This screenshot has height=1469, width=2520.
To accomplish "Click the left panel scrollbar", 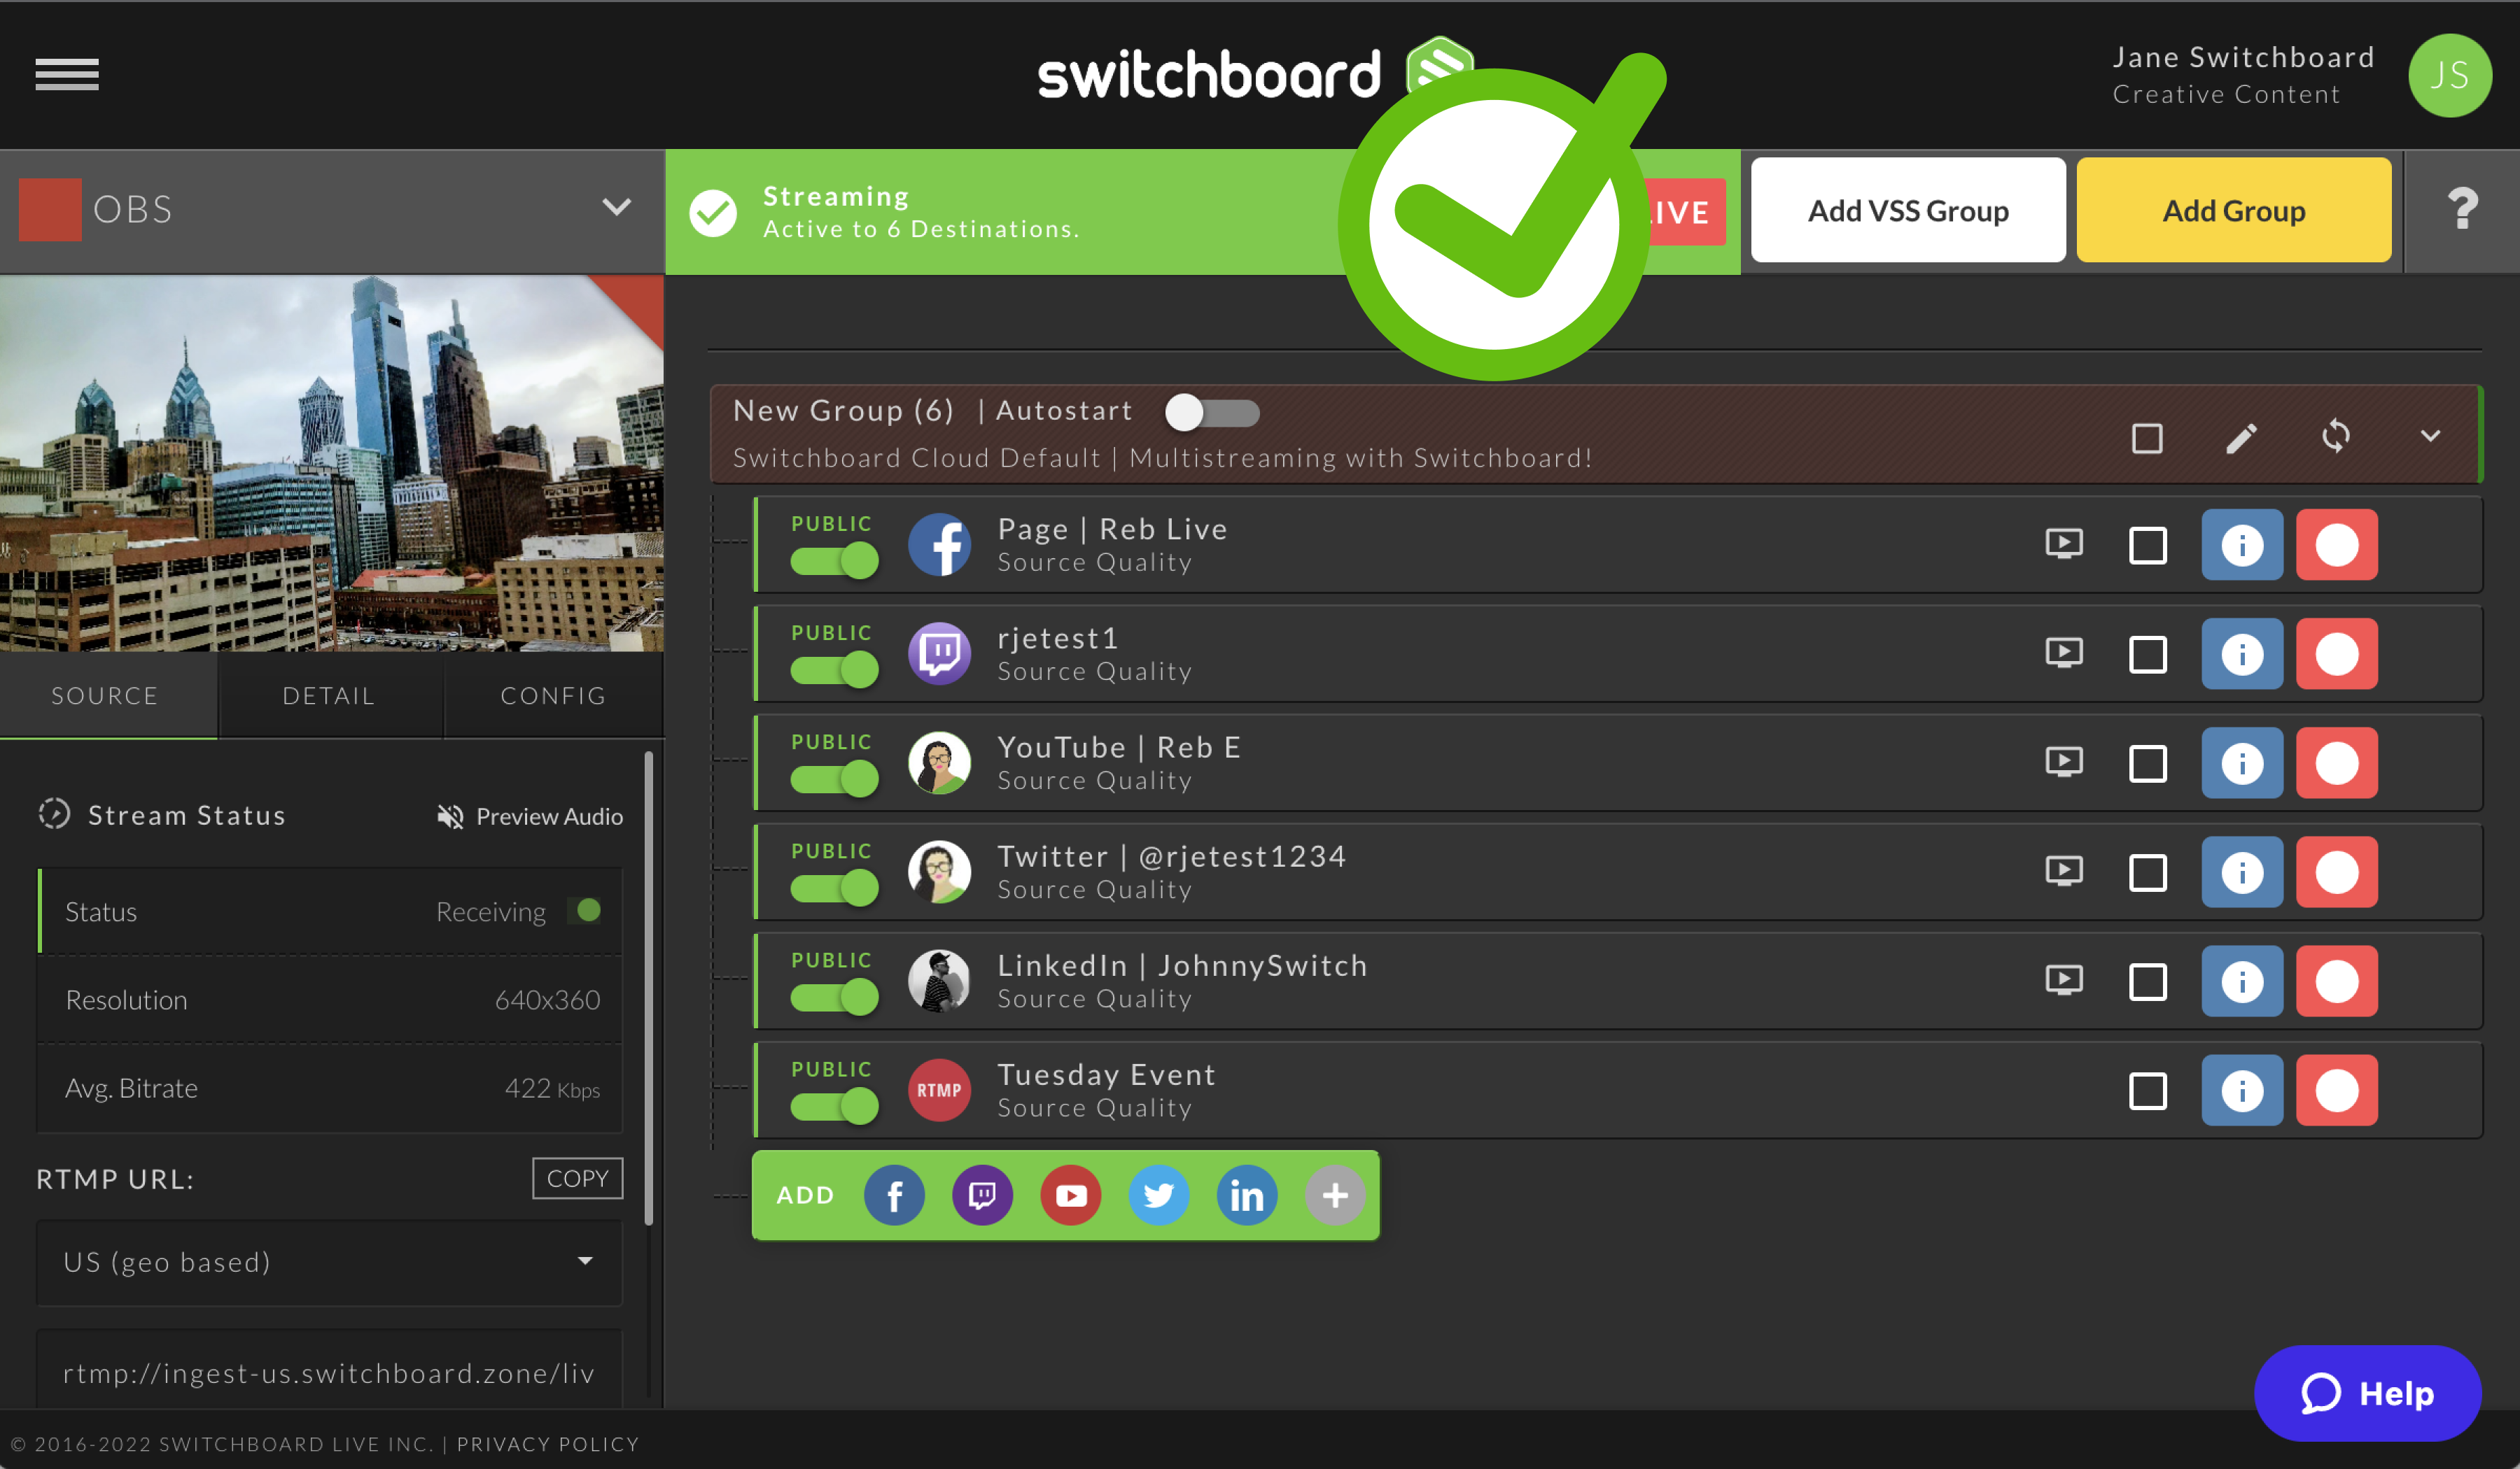I will point(648,987).
